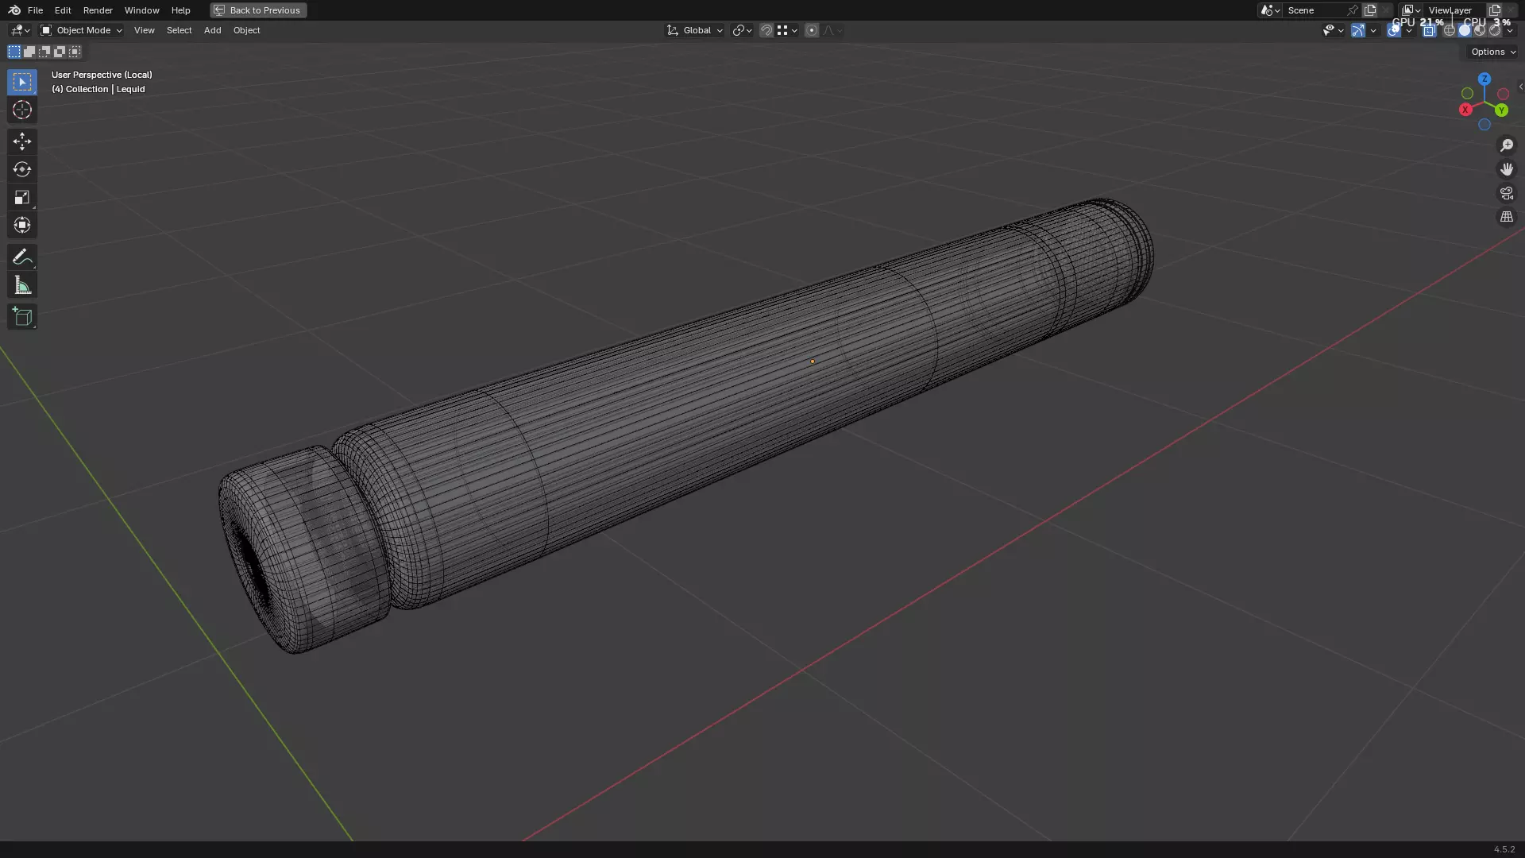Screen dimensions: 1525x858
Task: Switch to wireframe viewport shading
Action: (x=1450, y=30)
